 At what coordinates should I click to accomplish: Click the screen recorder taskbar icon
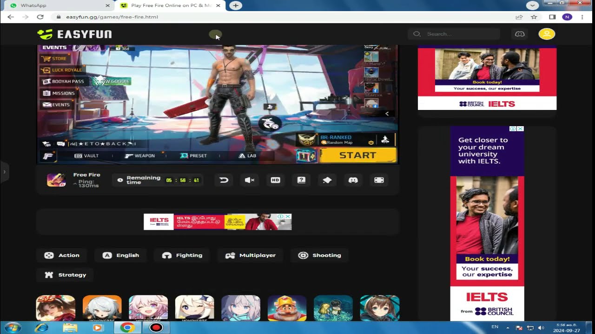[156, 328]
